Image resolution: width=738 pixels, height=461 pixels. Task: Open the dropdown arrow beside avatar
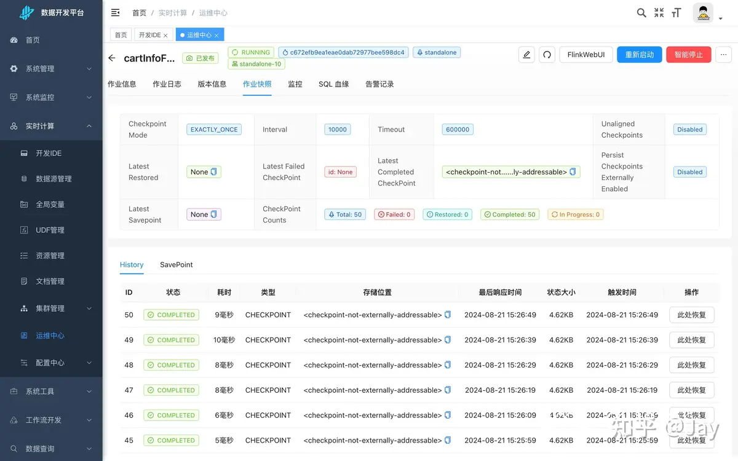click(x=720, y=19)
